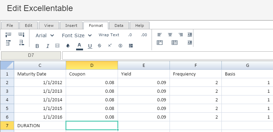The height and width of the screenshot is (132, 273).
Task: Click the cell borders icon
Action: pyautogui.click(x=57, y=45)
